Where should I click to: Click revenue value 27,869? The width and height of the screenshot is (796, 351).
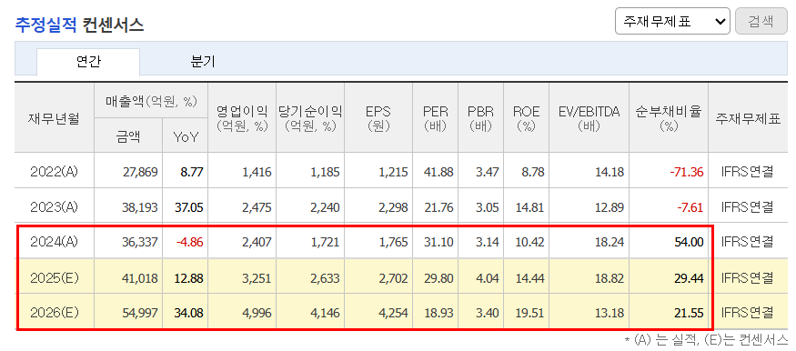[x=140, y=173]
